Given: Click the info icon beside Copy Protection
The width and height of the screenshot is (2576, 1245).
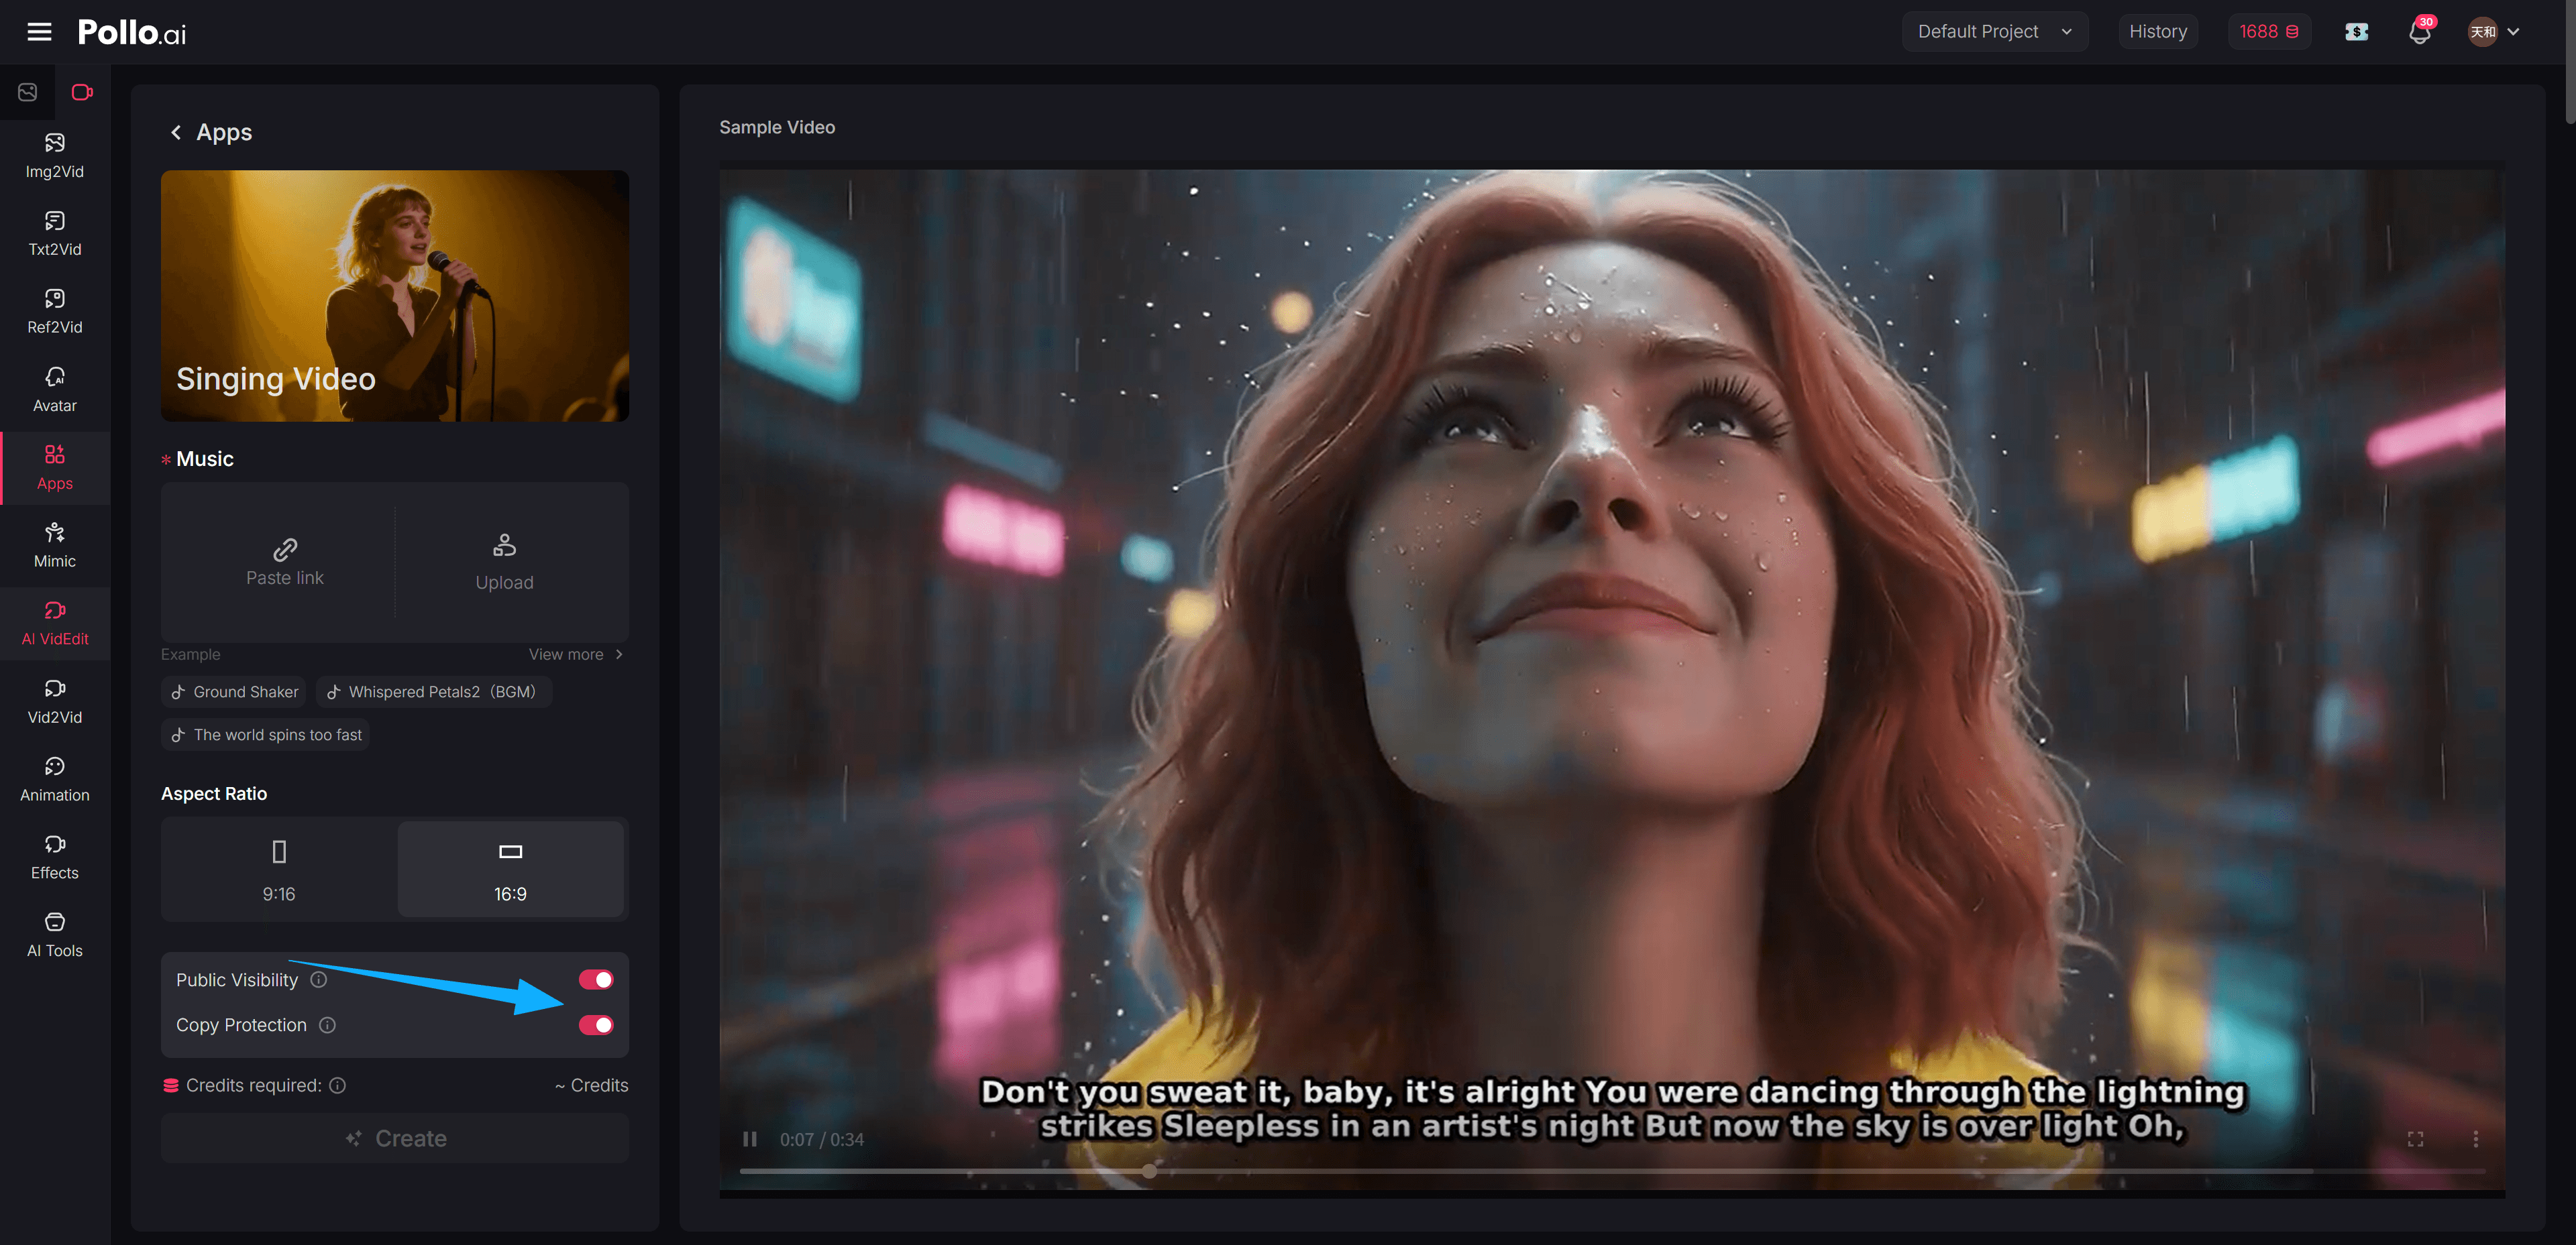Looking at the screenshot, I should (x=327, y=1024).
